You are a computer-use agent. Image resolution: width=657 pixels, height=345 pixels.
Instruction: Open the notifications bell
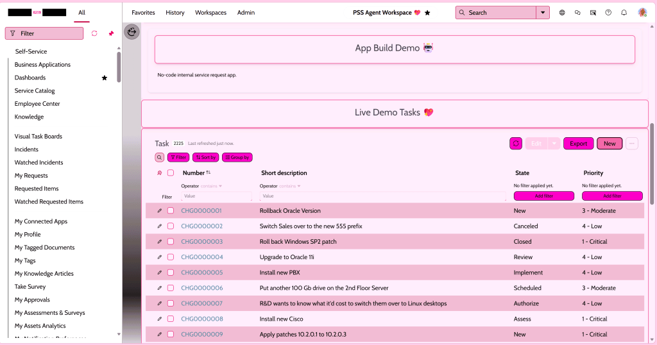(x=624, y=13)
